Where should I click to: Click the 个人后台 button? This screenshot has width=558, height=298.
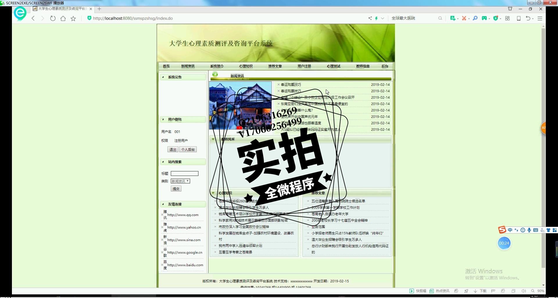pos(188,149)
